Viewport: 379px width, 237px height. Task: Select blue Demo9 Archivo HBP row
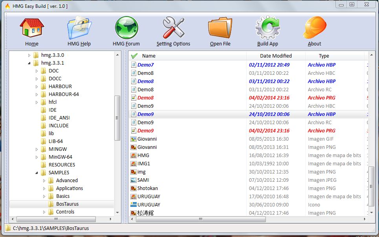pos(249,114)
